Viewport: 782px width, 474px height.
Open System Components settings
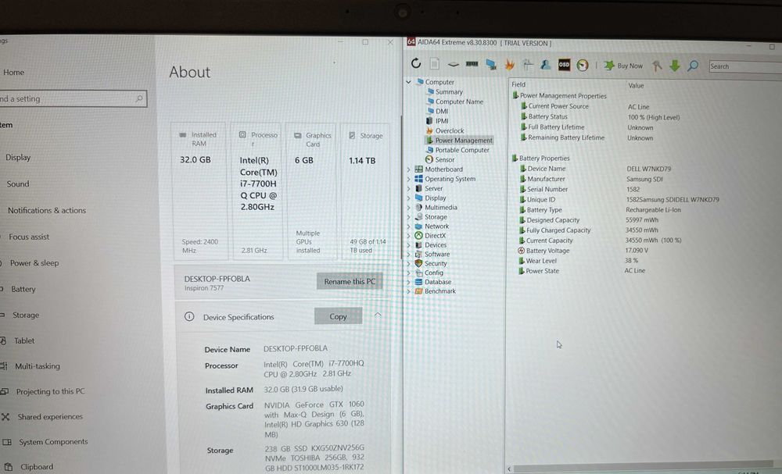(53, 442)
